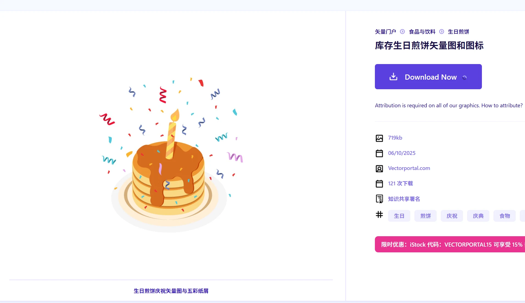Go to 食品与饮料 category breadcrumb
Viewport: 525px width, 303px height.
pos(422,32)
